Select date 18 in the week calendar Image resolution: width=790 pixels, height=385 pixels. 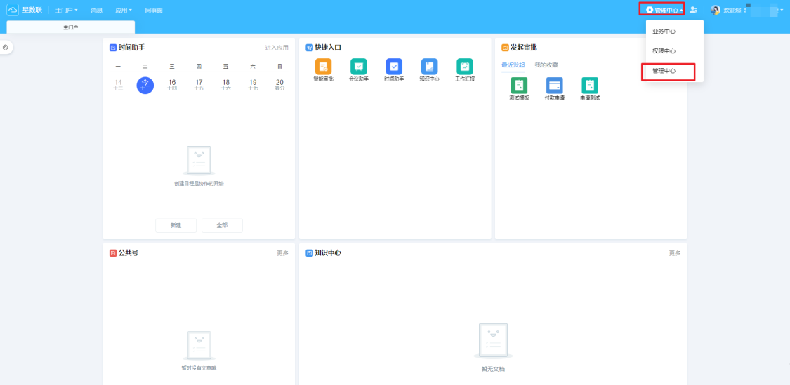(225, 85)
